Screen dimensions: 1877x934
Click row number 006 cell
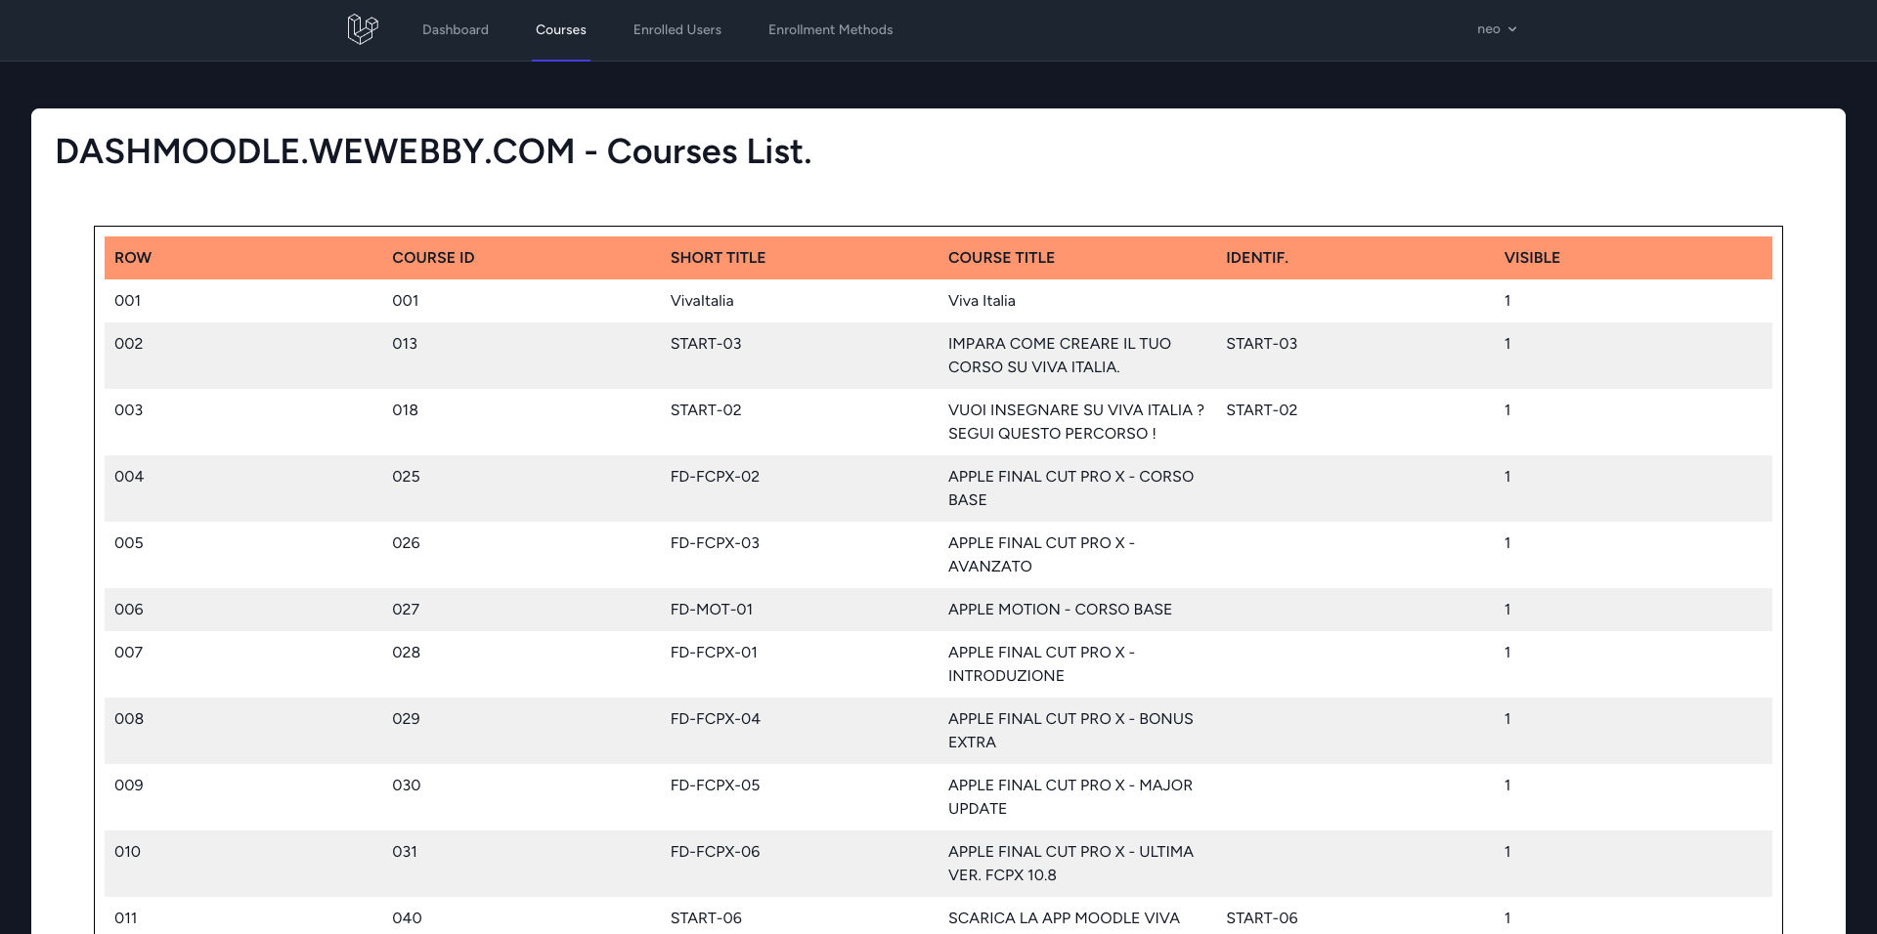pyautogui.click(x=128, y=610)
